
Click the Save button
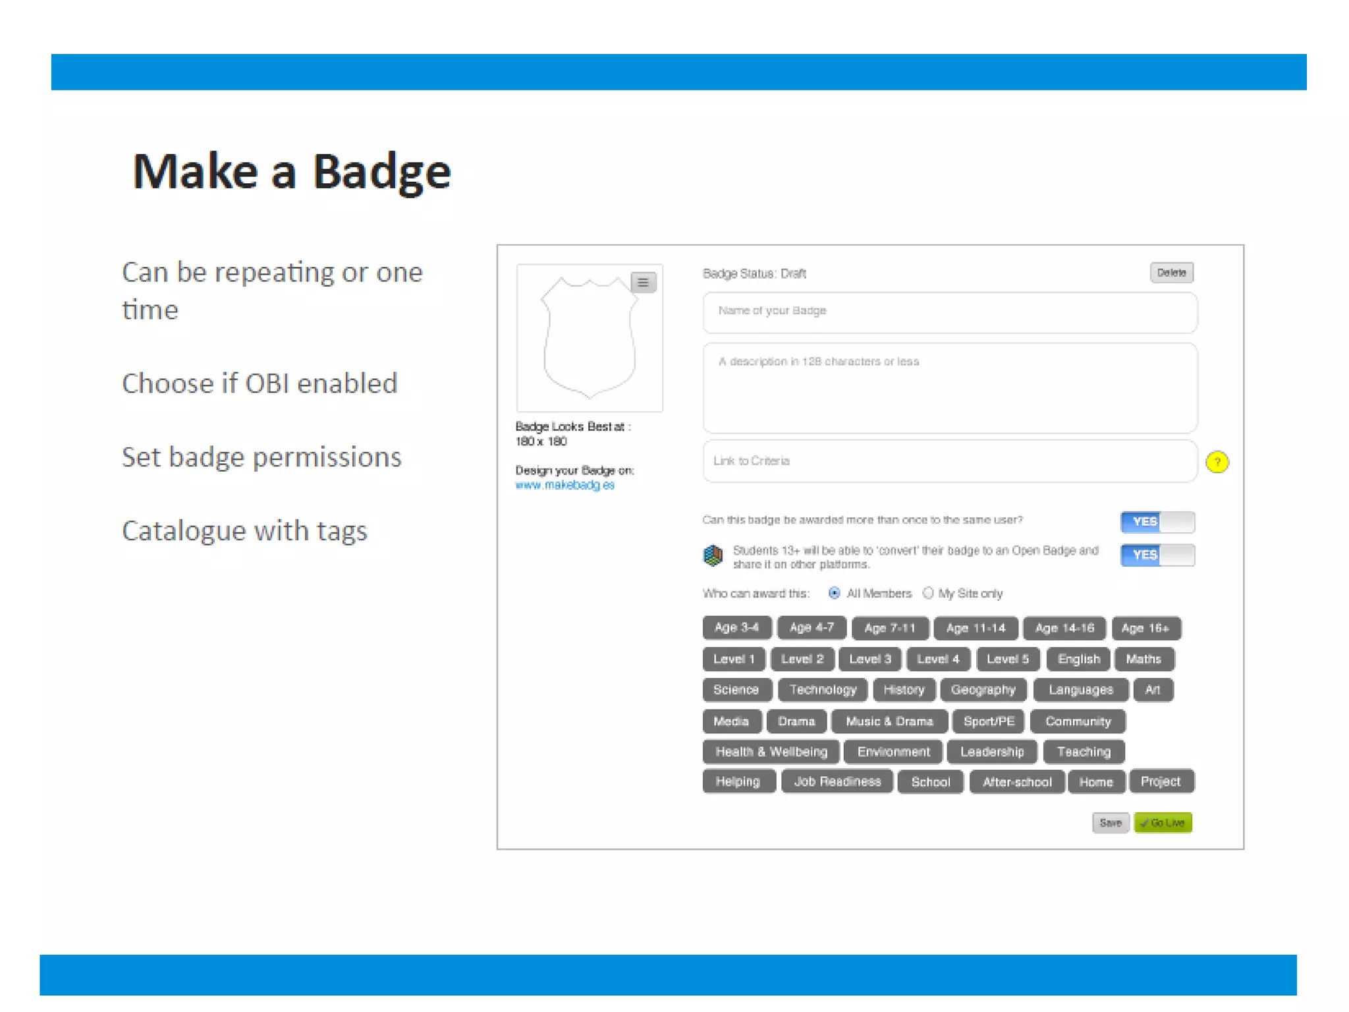pos(1110,822)
